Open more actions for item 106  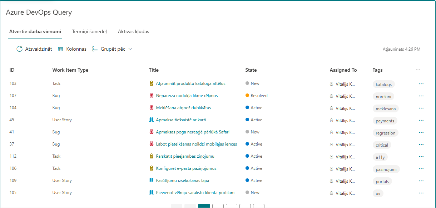[421, 168]
